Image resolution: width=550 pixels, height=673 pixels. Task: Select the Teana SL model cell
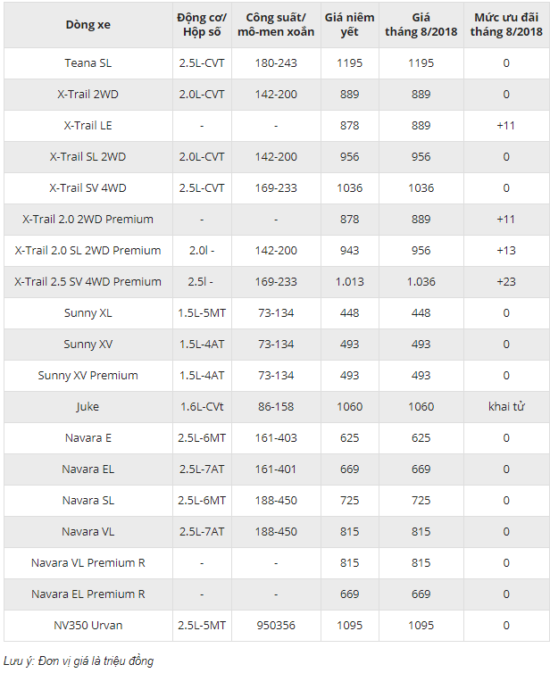[x=88, y=63]
